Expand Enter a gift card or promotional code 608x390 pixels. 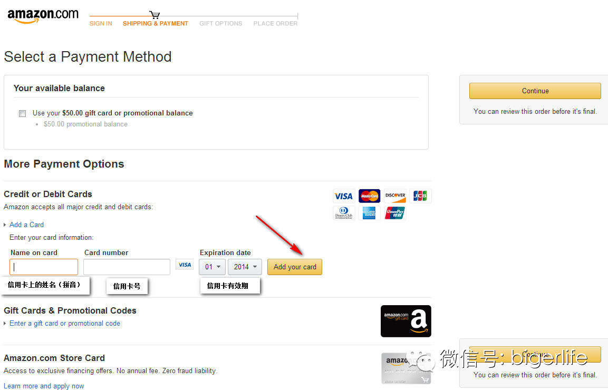tap(65, 323)
